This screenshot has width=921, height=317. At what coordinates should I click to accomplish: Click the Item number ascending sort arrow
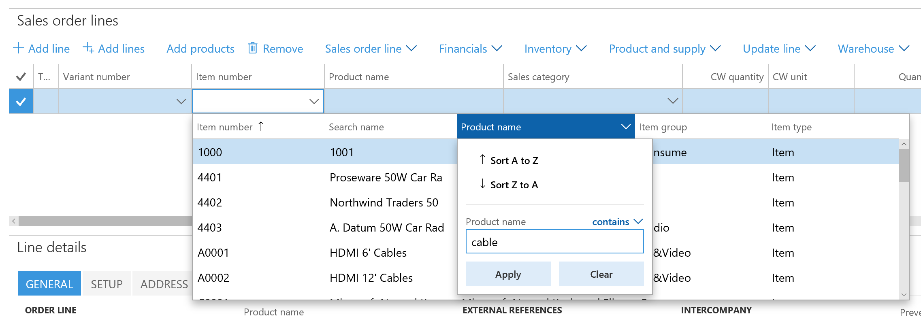(261, 127)
